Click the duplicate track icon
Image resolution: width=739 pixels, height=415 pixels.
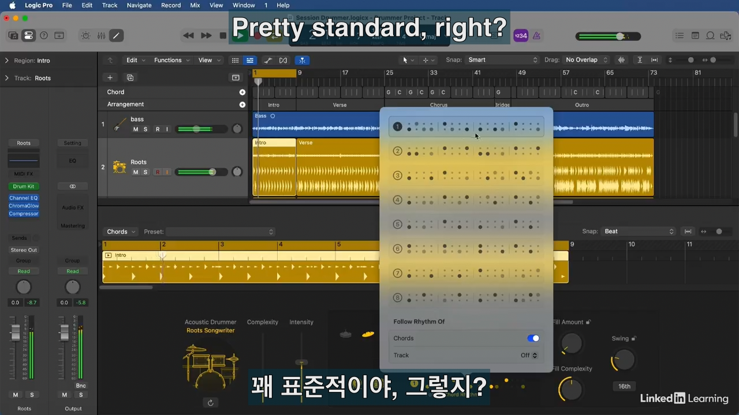(x=130, y=77)
